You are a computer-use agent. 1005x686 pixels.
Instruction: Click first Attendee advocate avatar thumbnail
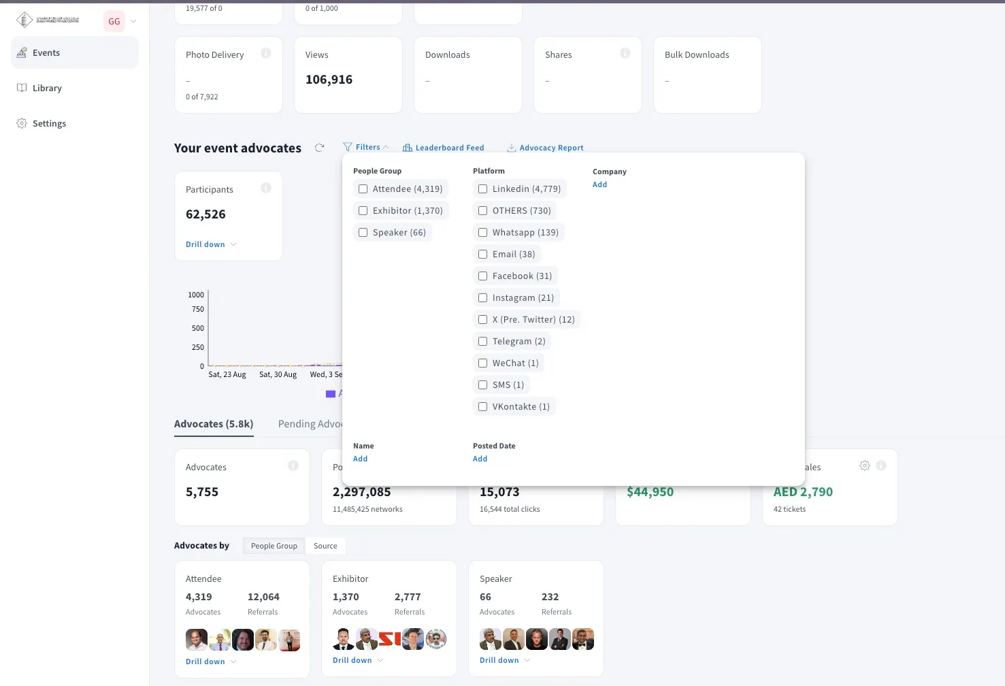(x=197, y=640)
